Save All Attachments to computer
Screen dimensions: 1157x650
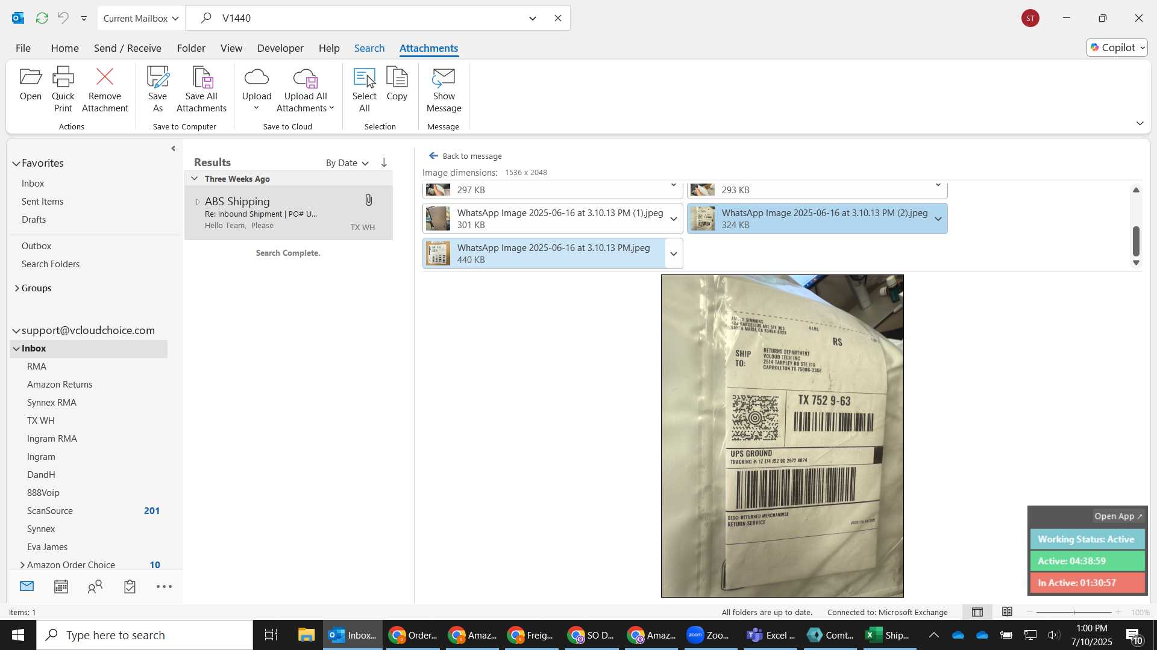201,89
